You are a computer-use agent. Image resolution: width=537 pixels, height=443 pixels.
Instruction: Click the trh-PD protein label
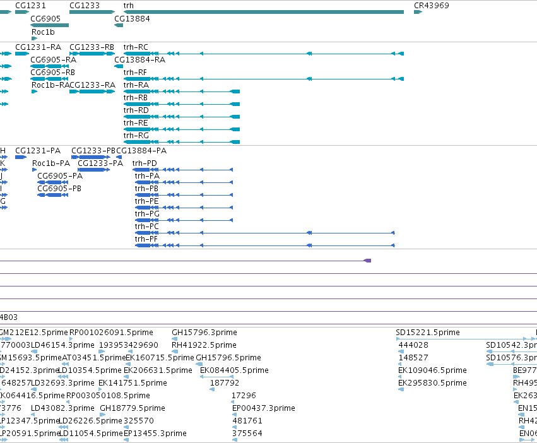click(x=145, y=163)
